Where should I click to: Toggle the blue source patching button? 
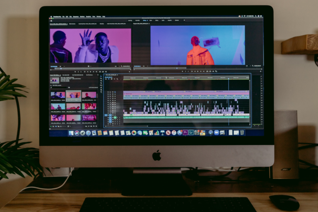(106, 115)
